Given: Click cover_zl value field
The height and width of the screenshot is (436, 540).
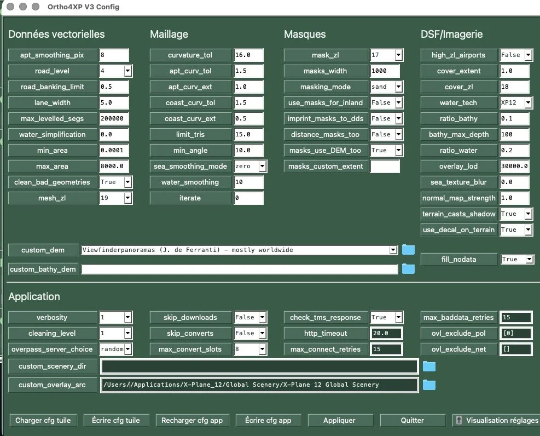Looking at the screenshot, I should pyautogui.click(x=514, y=87).
